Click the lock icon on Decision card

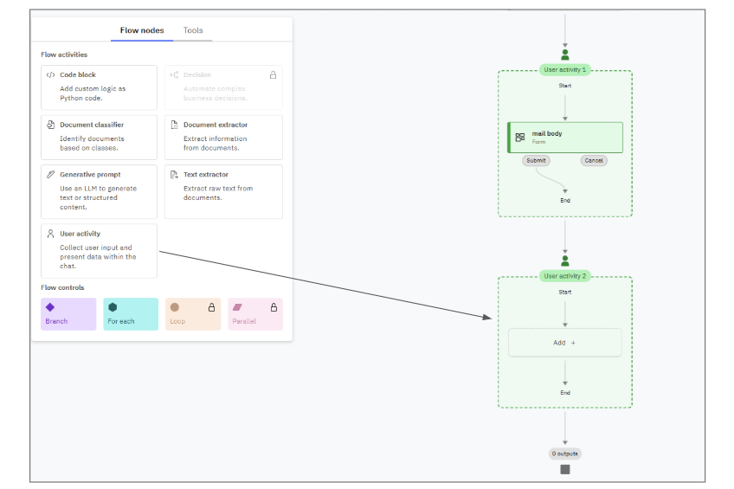coord(274,75)
